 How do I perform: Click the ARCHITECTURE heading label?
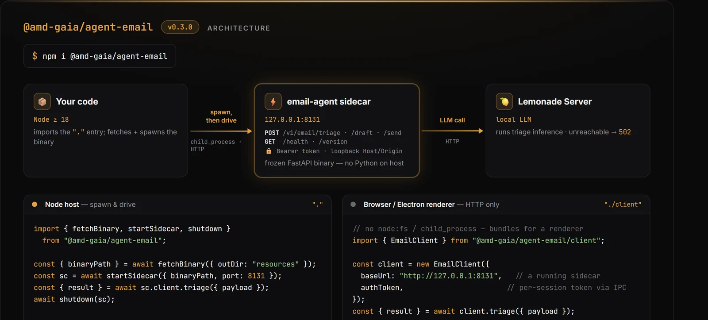tap(239, 28)
